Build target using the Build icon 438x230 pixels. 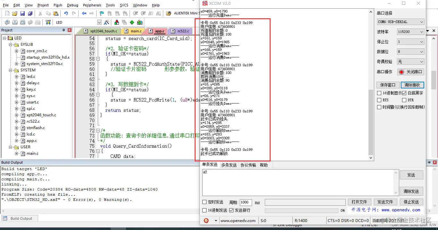[x=15, y=22]
